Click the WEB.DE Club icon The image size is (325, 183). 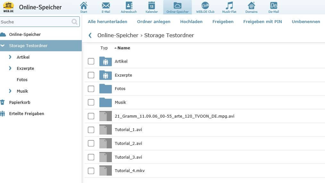pos(205,5)
